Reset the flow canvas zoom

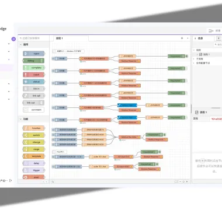coord(183,181)
